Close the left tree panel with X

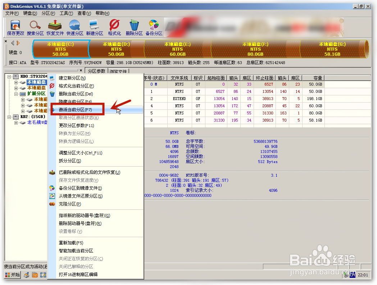coord(81,70)
